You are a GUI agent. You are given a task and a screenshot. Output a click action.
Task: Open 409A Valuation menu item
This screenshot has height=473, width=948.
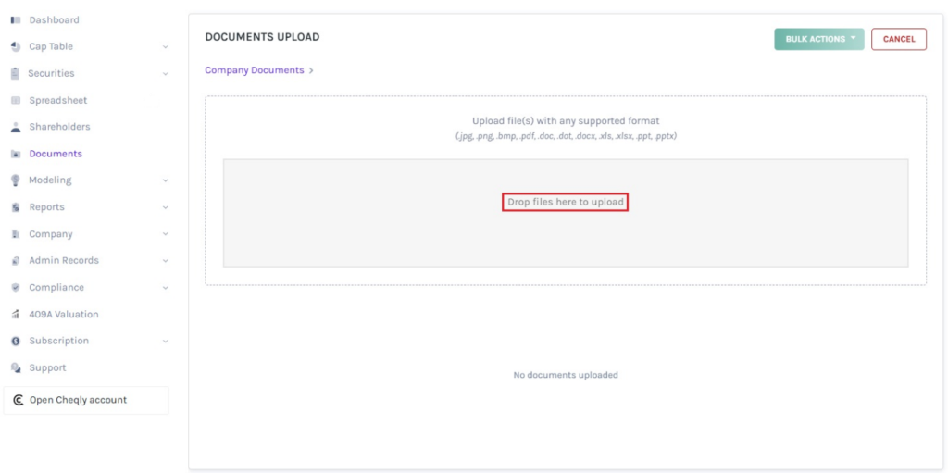click(64, 315)
